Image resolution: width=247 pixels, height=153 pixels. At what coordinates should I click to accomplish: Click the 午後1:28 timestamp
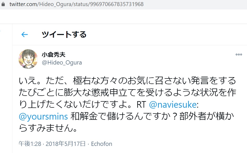click(30, 144)
